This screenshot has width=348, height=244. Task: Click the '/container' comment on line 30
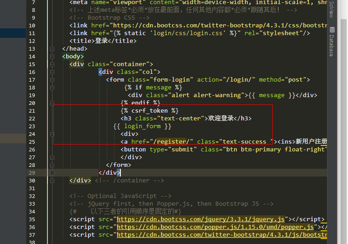(130, 181)
